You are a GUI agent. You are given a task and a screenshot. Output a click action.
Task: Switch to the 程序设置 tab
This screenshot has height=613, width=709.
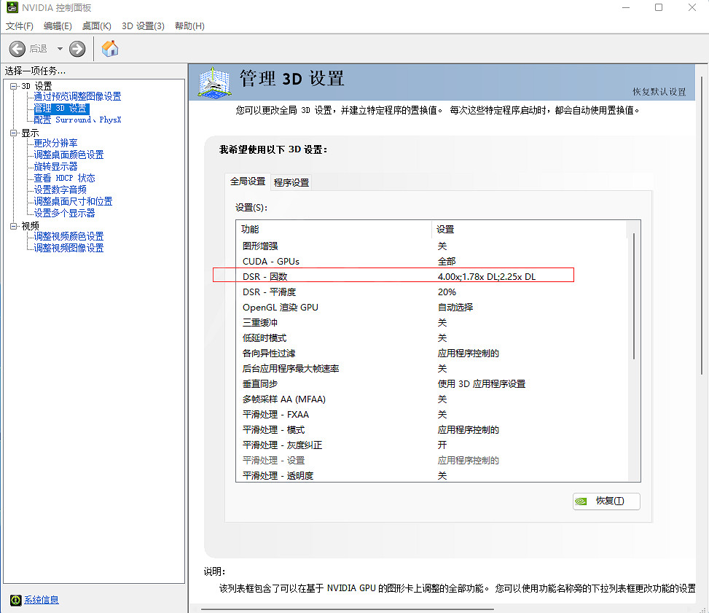[x=291, y=182]
